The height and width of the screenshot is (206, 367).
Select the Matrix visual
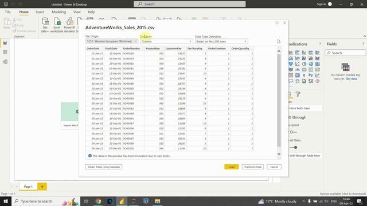297,75
